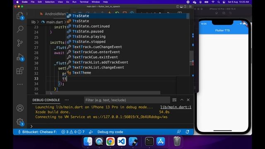265x149 pixels.
Task: Open the Accounts menu icon
Action: pyautogui.click(x=20, y=108)
